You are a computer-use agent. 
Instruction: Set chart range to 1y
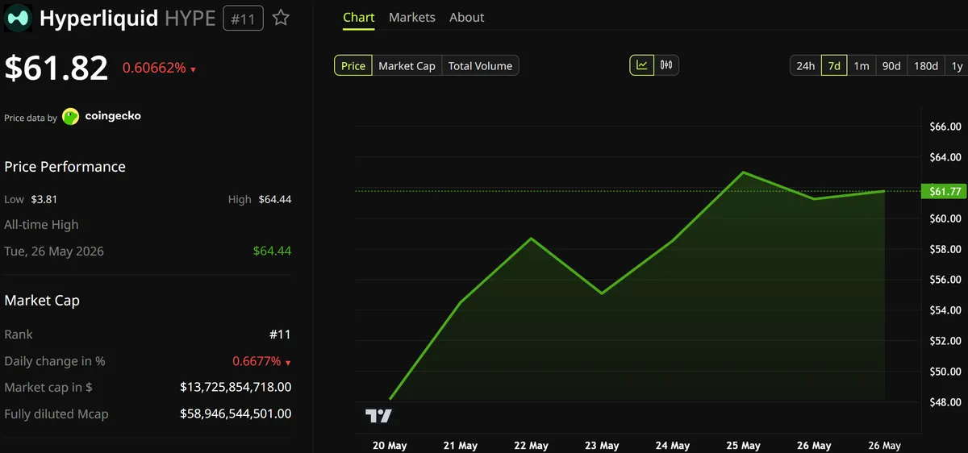pos(957,66)
